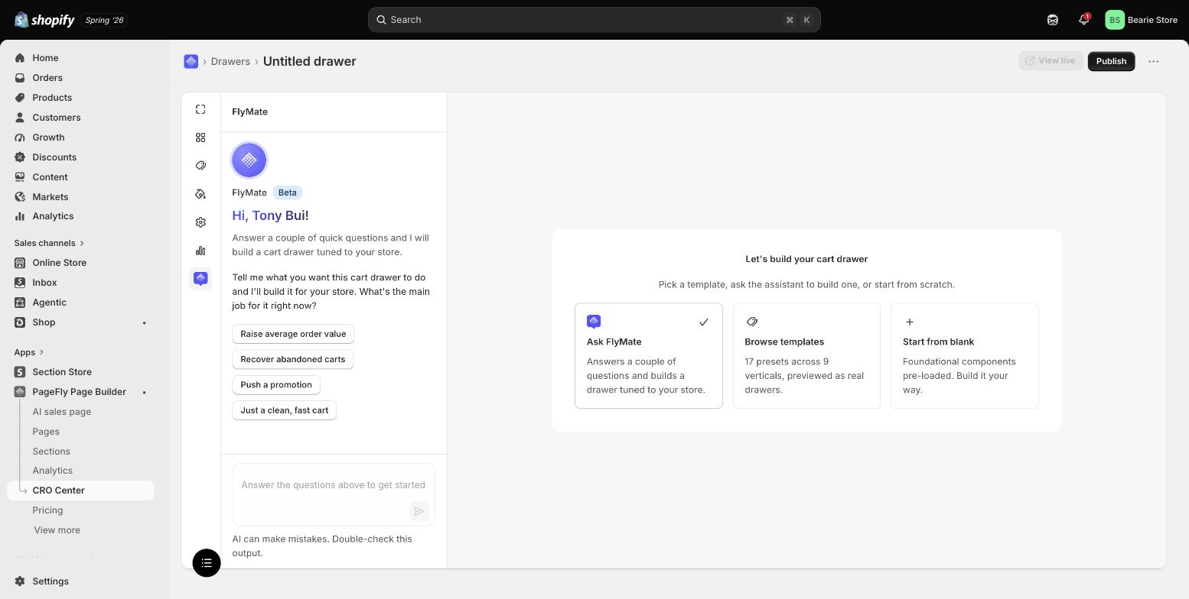Click View more under PageFly
This screenshot has width=1189, height=599.
57,530
